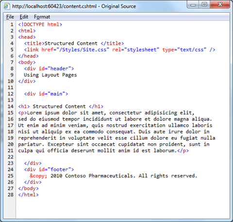Open the Edit menu
The height and width of the screenshot is (222, 233).
[x=24, y=17]
